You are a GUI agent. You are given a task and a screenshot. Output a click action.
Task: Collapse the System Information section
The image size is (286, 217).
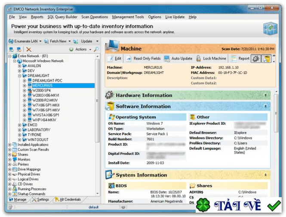coord(266,175)
